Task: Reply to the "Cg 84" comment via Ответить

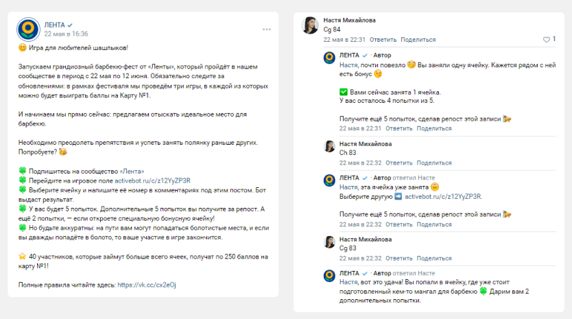Action: click(x=383, y=39)
